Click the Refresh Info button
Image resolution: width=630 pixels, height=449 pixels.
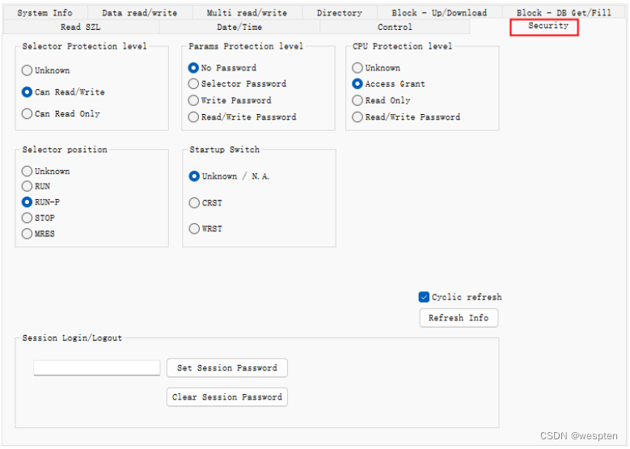pyautogui.click(x=459, y=318)
